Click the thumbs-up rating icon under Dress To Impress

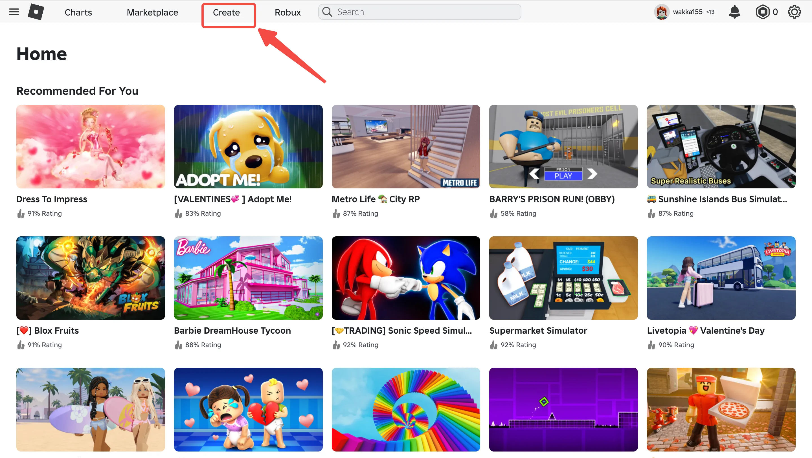[21, 213]
